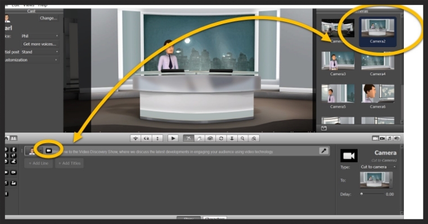The image size is (428, 224).
Task: Click the Cast character portrait at top left
Action: [x=7, y=19]
